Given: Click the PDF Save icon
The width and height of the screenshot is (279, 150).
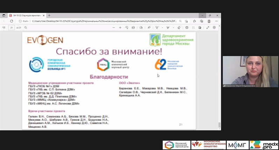Looking at the screenshot, I should tap(194, 28).
